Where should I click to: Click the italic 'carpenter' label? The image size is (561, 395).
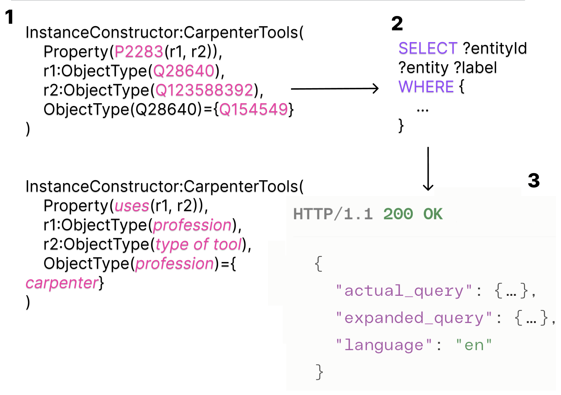click(x=62, y=283)
